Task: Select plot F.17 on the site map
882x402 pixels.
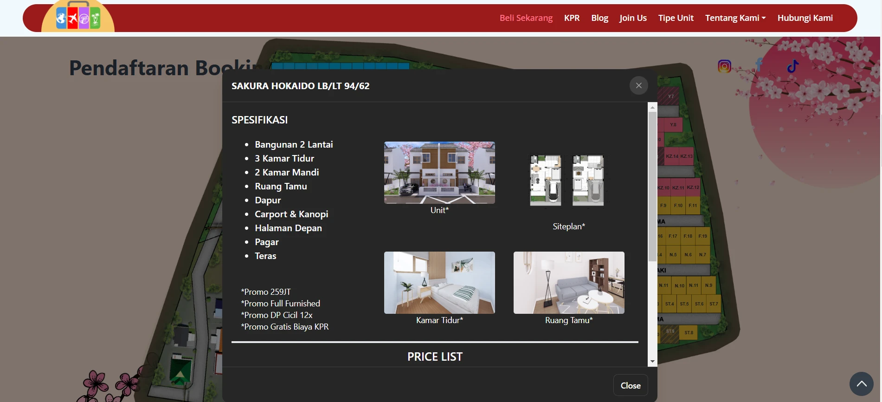Action: point(673,236)
